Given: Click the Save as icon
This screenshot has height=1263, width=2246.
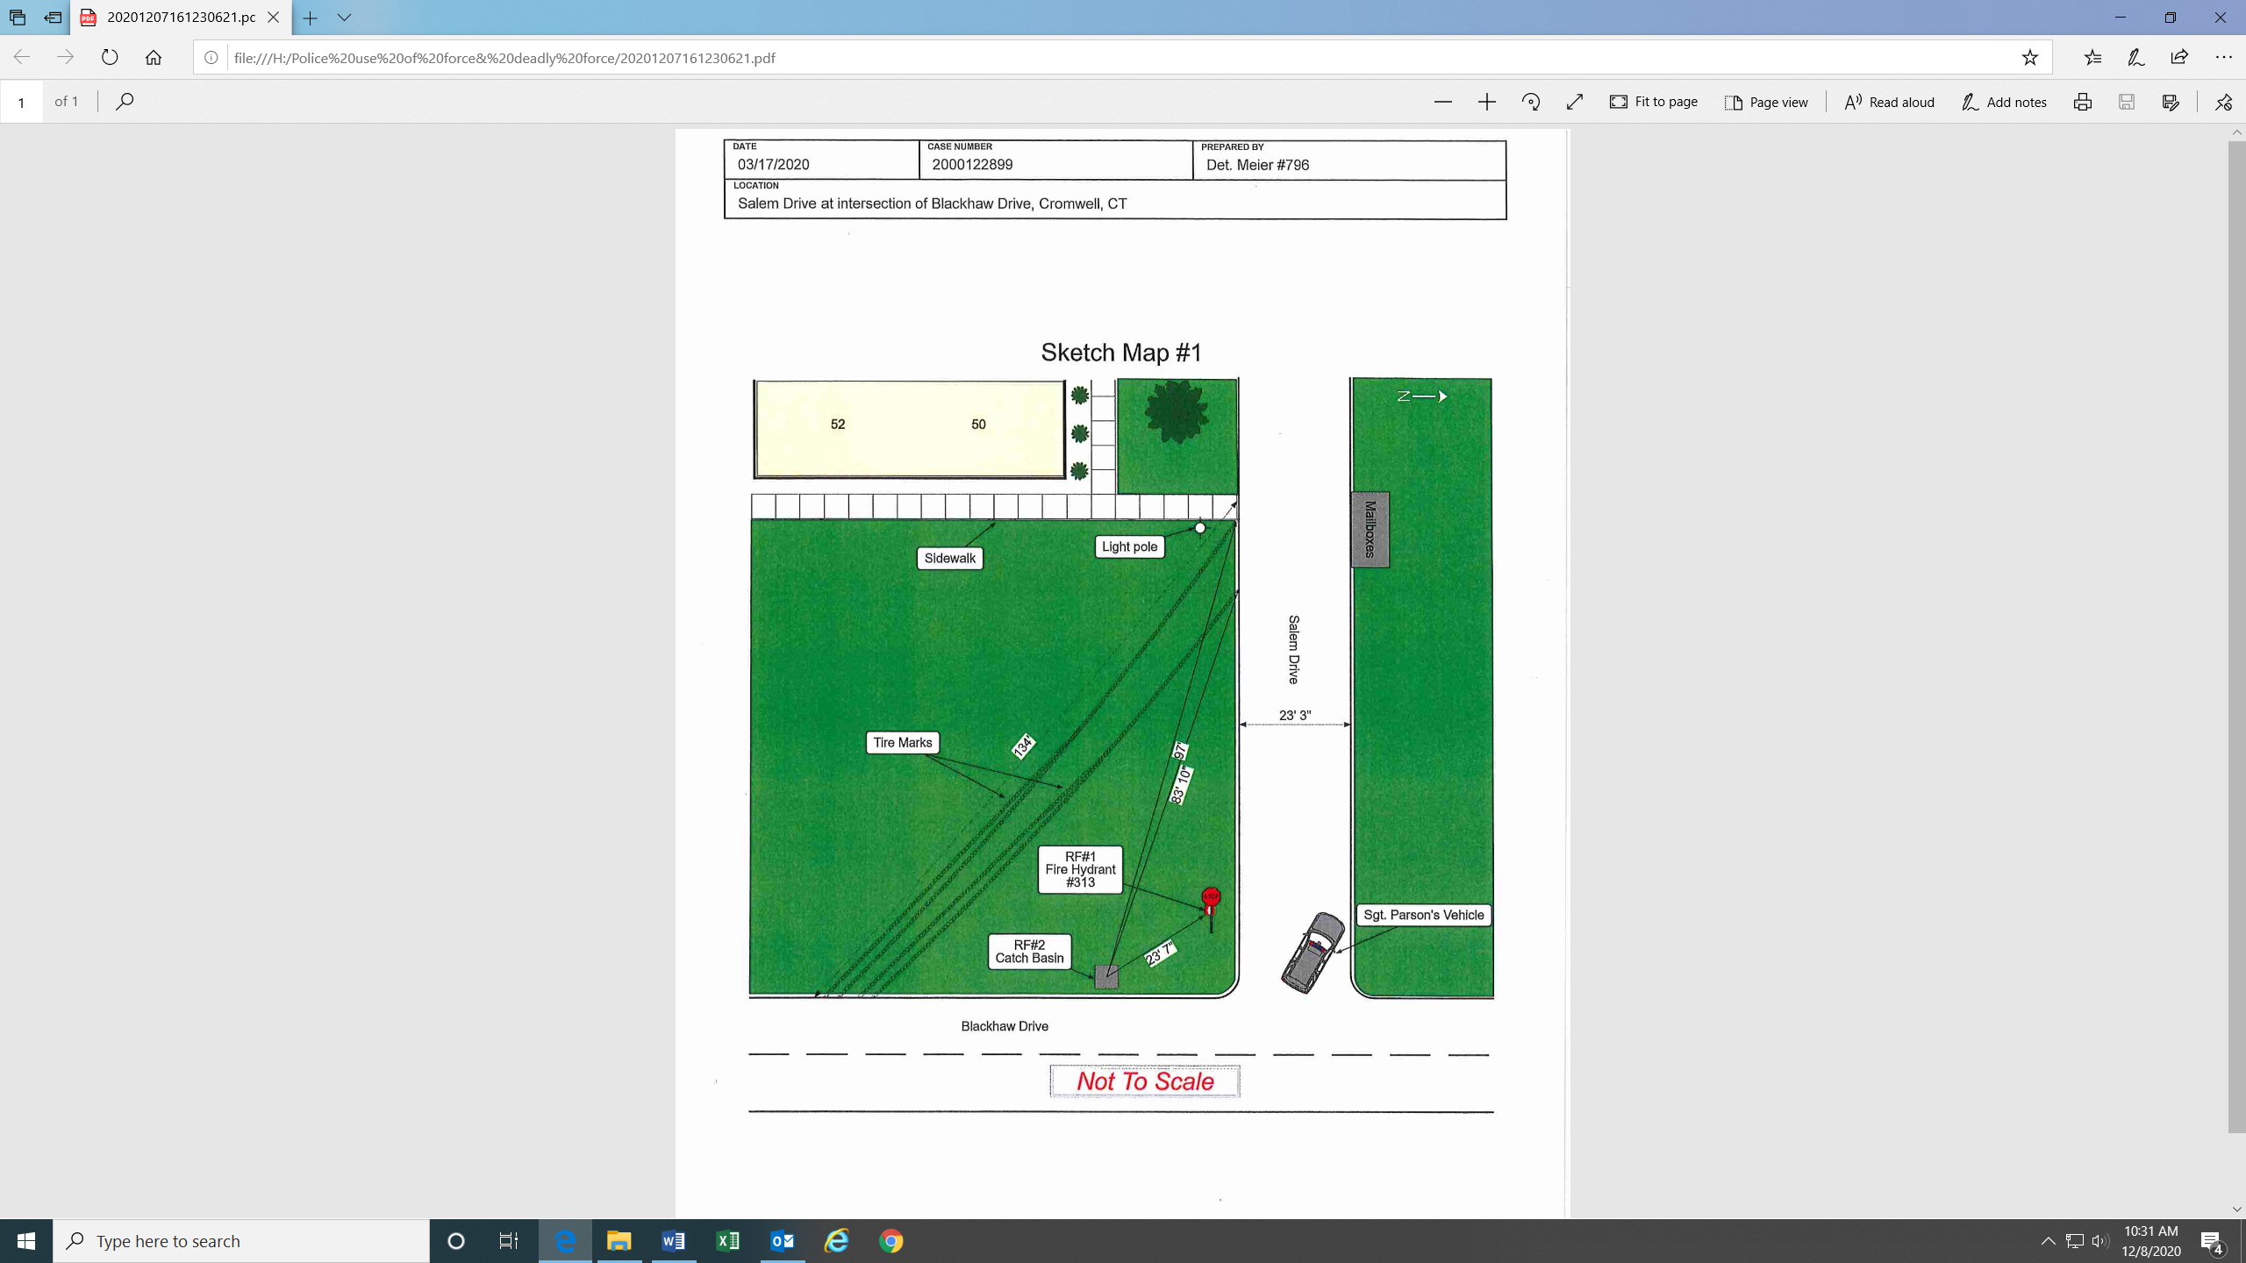Looking at the screenshot, I should [2171, 102].
